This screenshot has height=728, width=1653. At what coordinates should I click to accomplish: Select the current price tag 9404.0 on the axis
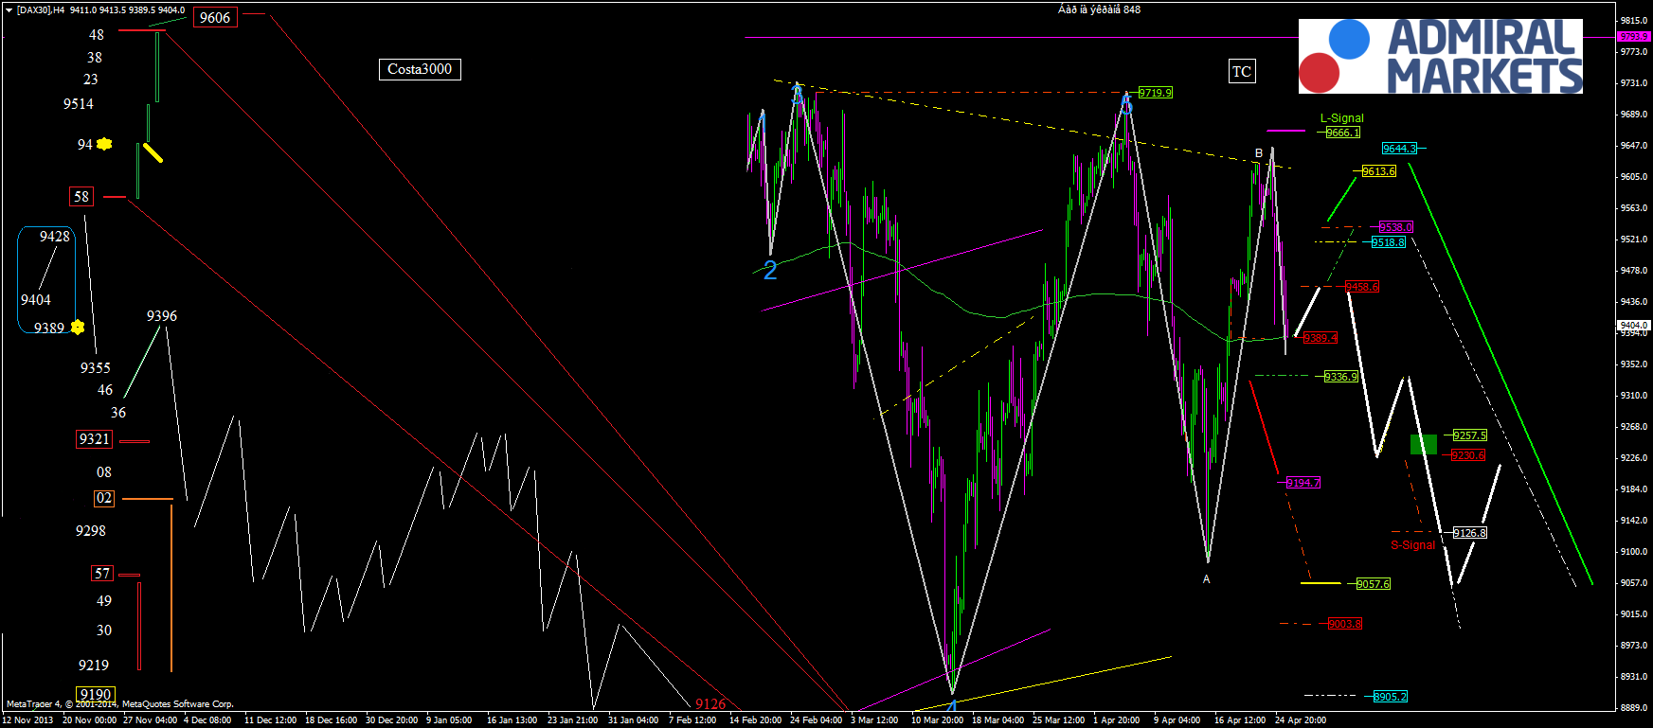click(1634, 325)
